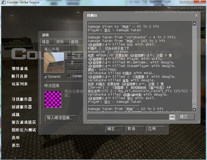Click the pink checkered spray logo thumbnail
Screen dimensions: 207x160
pos(53,99)
